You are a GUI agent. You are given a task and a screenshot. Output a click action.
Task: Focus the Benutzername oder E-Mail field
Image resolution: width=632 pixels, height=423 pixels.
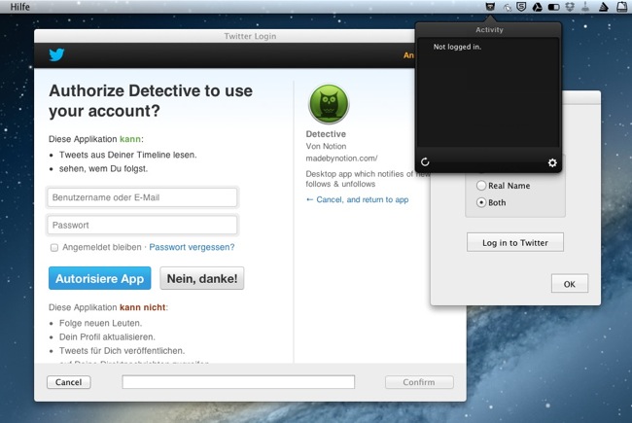pyautogui.click(x=142, y=197)
